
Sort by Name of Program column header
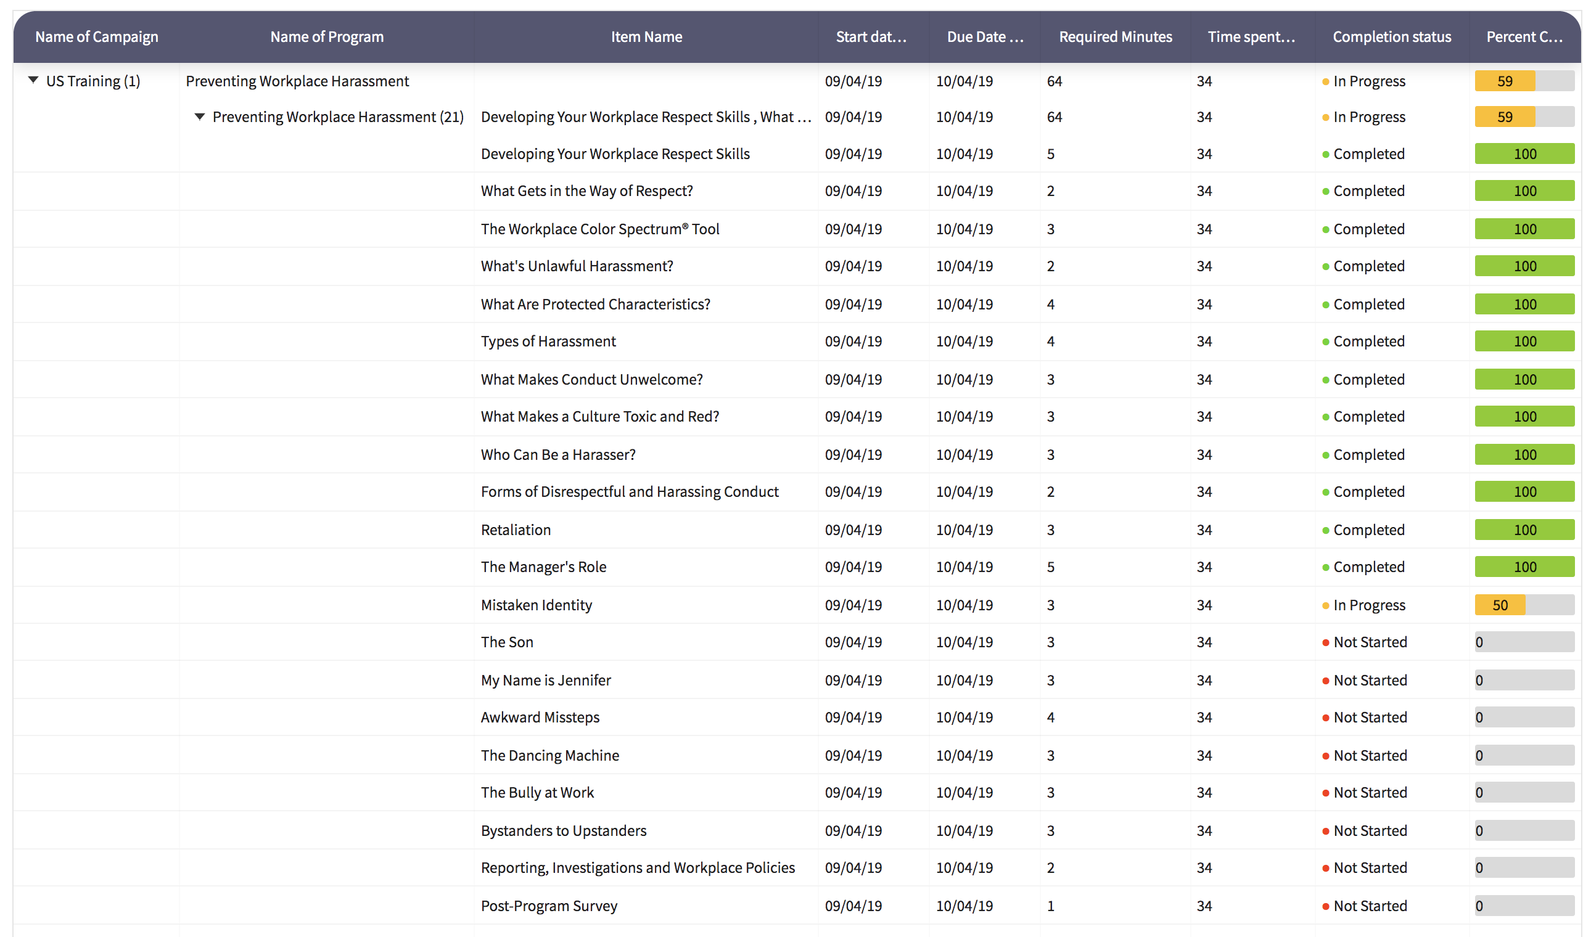tap(327, 36)
